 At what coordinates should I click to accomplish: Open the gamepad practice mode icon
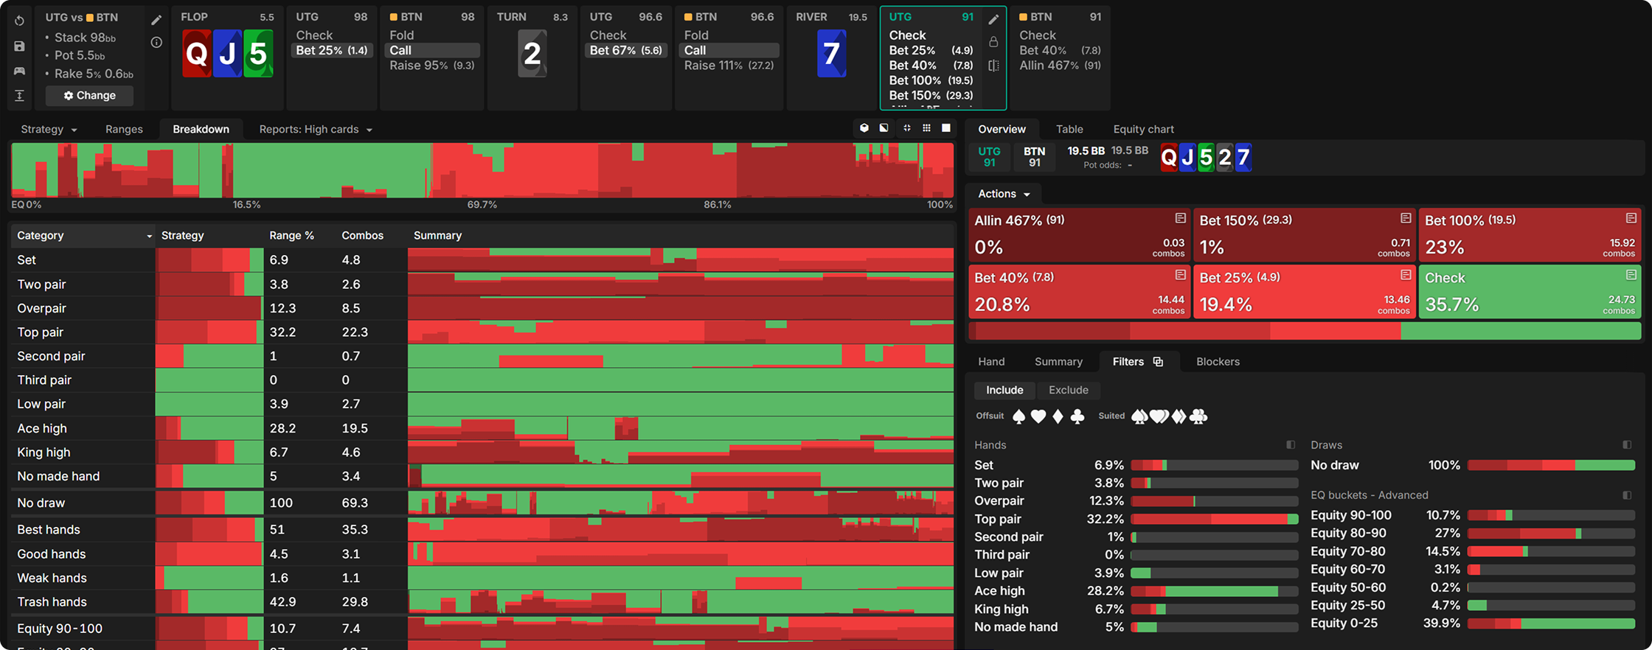(x=20, y=71)
